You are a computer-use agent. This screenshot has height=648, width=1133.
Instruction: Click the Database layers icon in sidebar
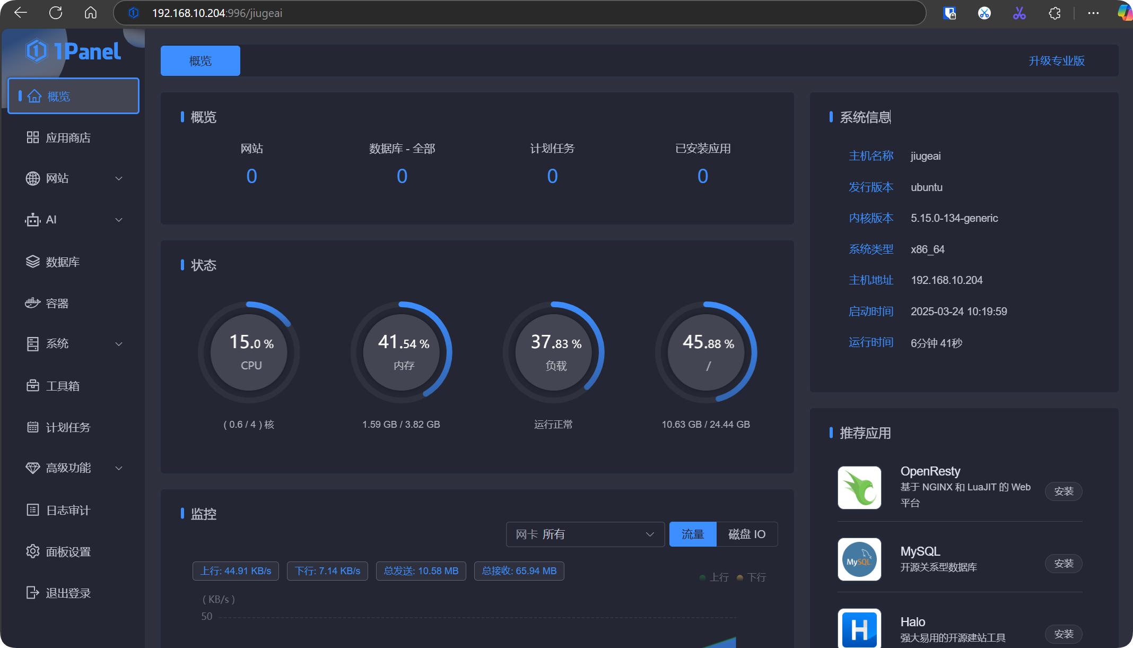pyautogui.click(x=33, y=262)
